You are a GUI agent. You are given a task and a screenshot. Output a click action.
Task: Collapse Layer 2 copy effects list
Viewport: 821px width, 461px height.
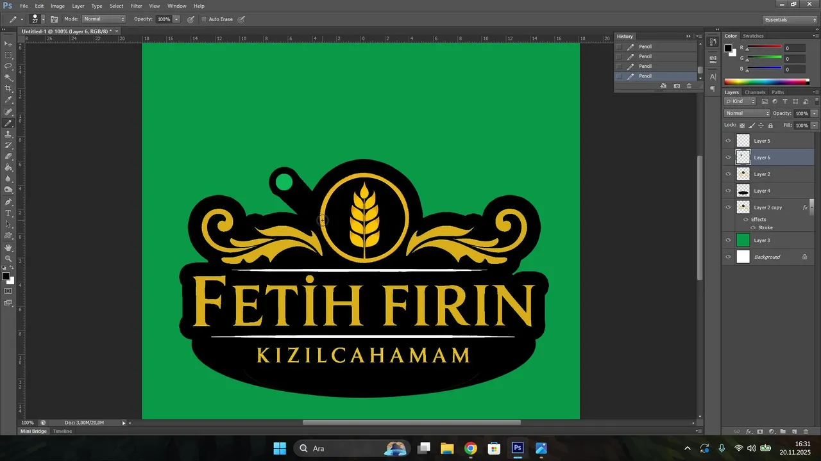point(813,207)
